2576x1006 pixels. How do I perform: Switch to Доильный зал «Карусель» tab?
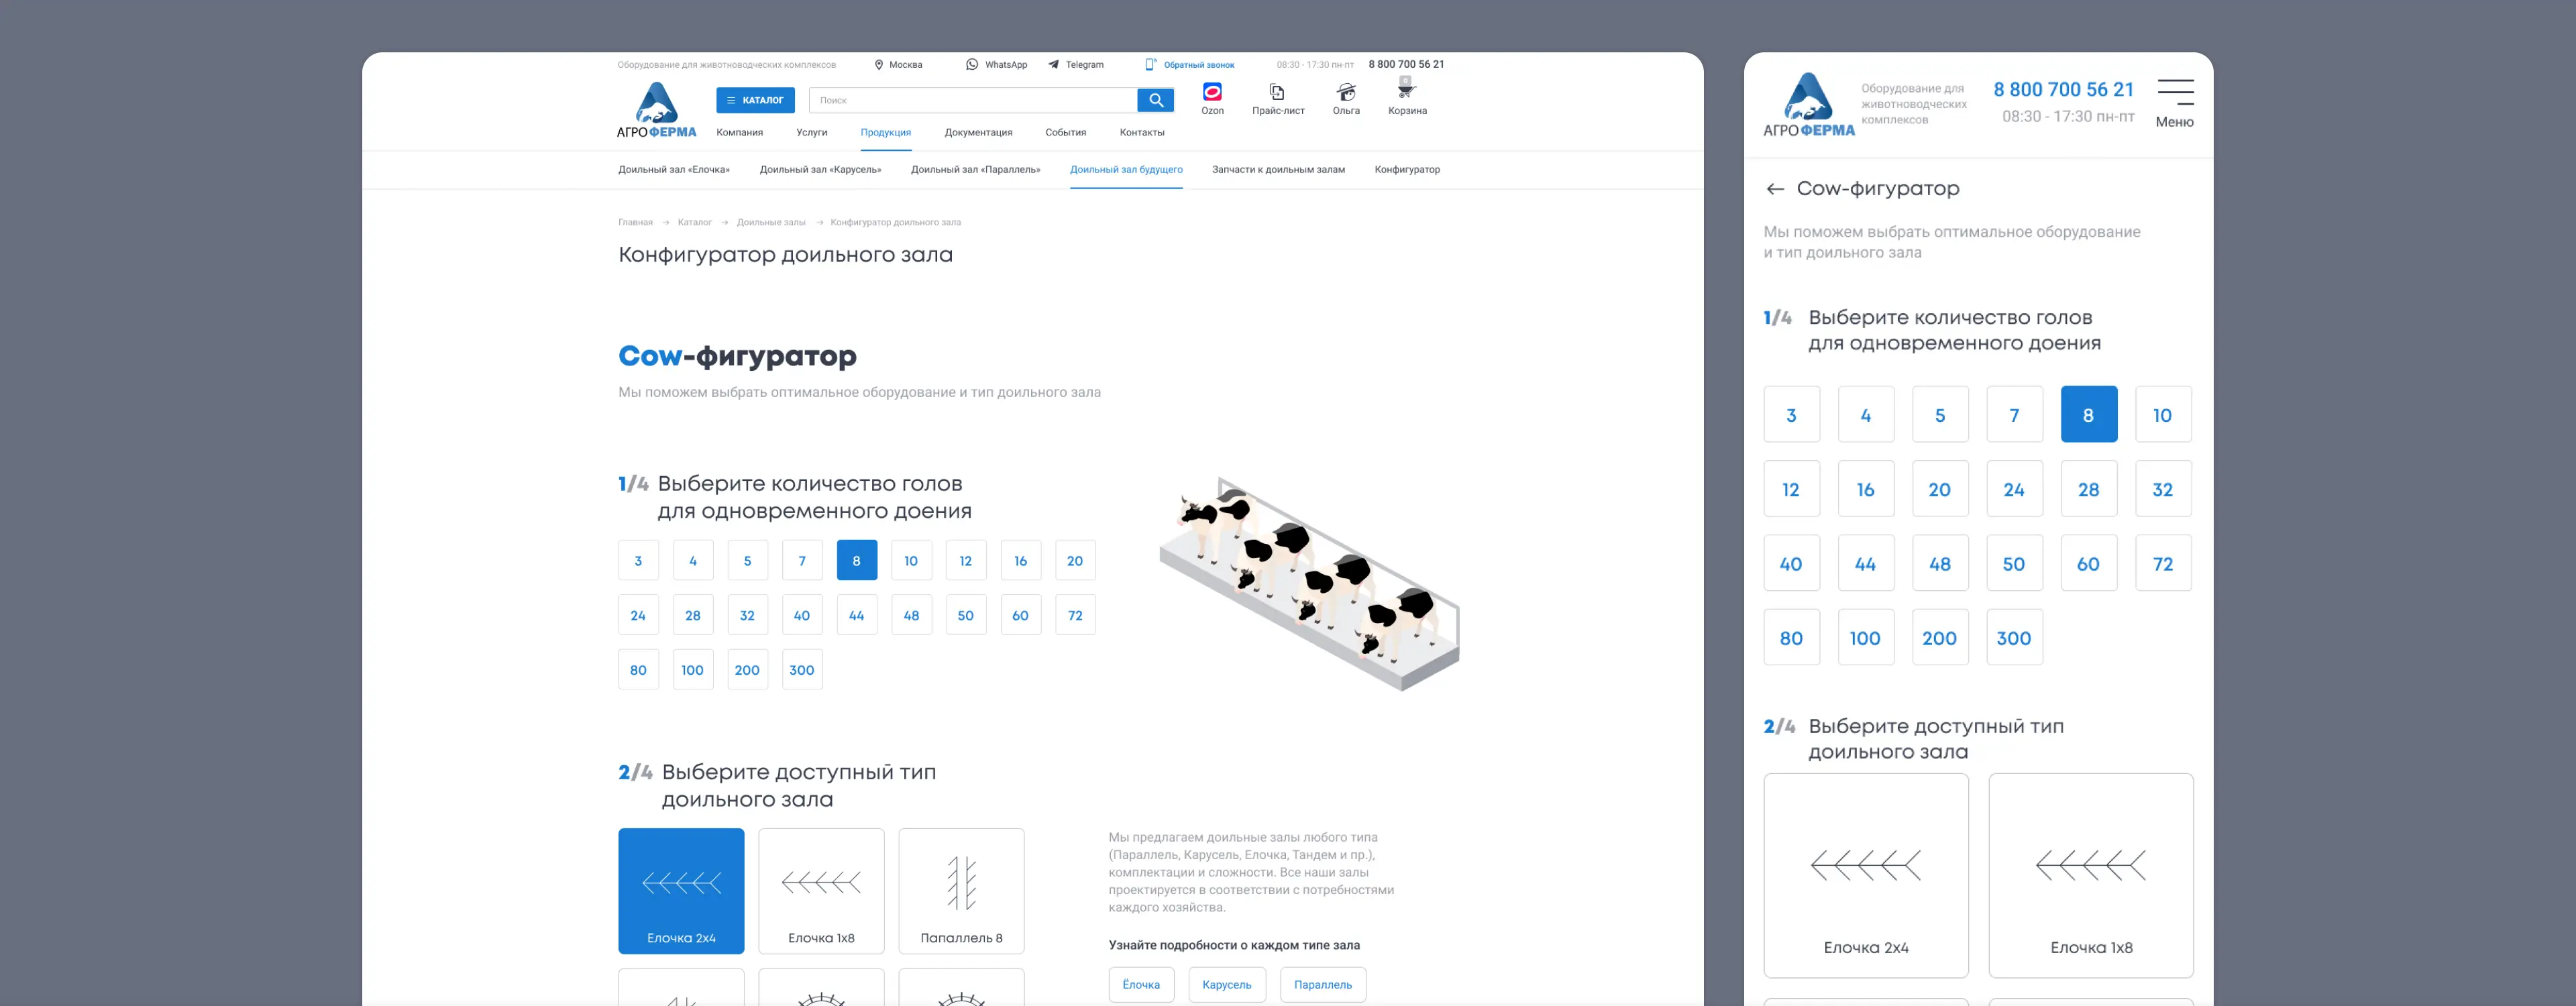coord(820,170)
